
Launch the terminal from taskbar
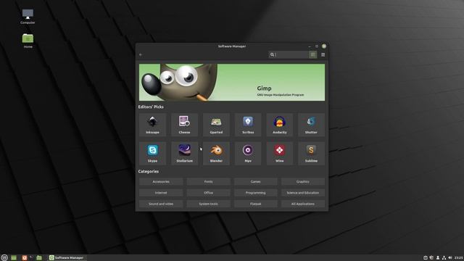point(31,258)
